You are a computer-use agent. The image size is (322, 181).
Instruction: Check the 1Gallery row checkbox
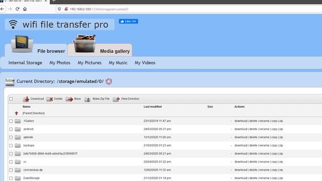[11, 121]
